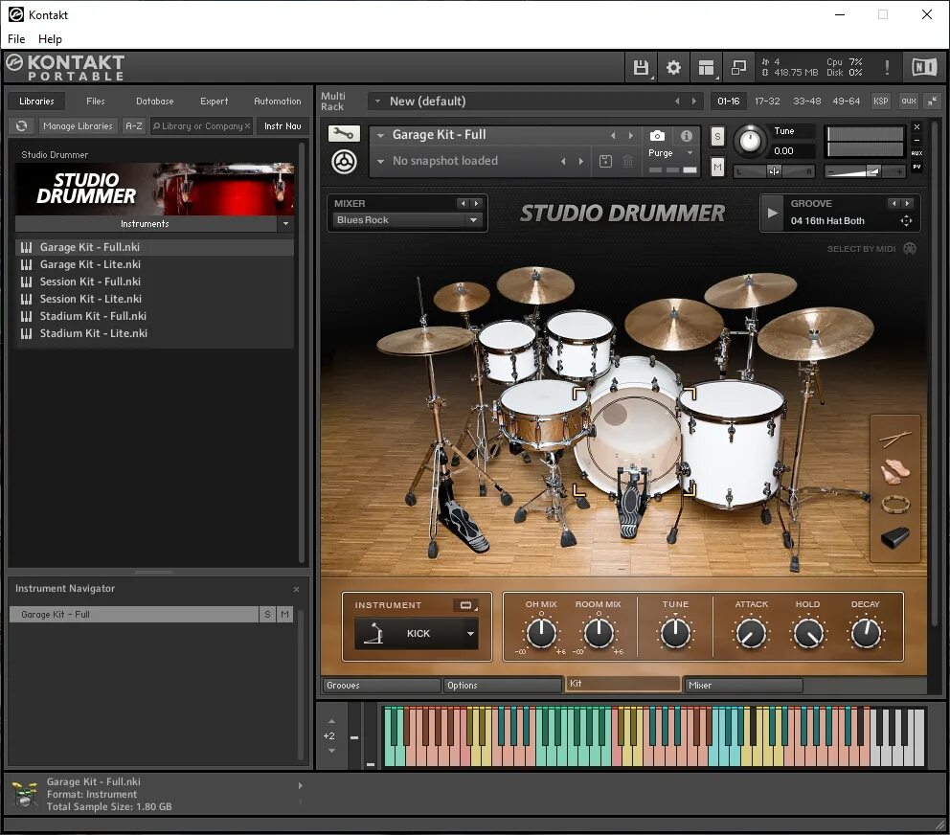The height and width of the screenshot is (835, 950).
Task: Open the Garage Kit - Full instrument dropdown
Action: 380,135
